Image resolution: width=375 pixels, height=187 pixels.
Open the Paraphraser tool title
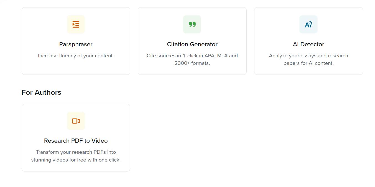coord(76,44)
